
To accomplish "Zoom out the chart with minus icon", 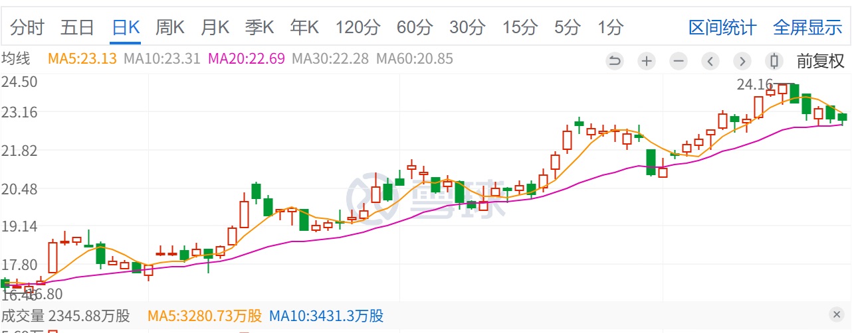I will [x=678, y=62].
